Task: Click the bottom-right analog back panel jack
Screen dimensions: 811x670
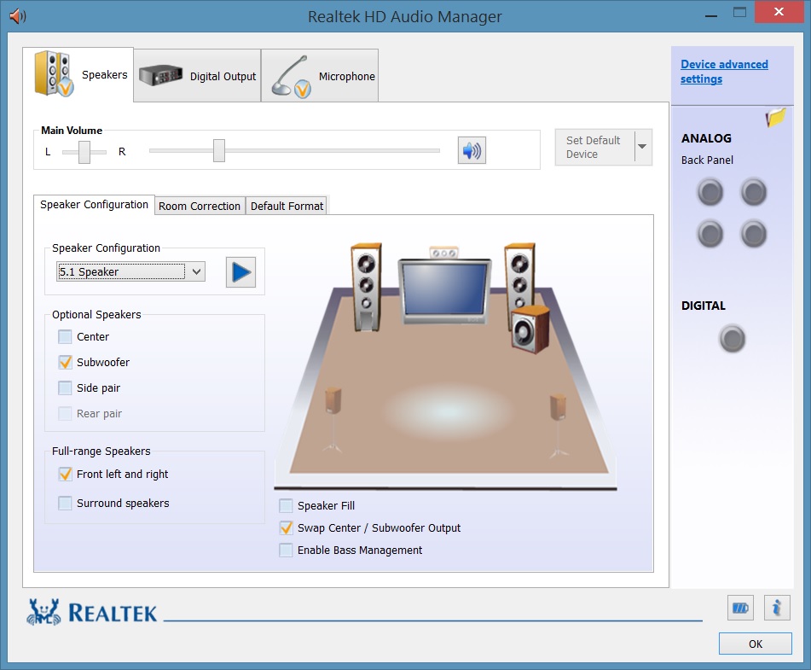Action: 754,234
